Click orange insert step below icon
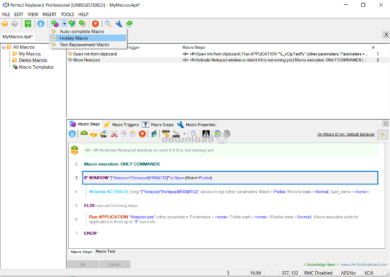The height and width of the screenshot is (277, 390). [94, 134]
